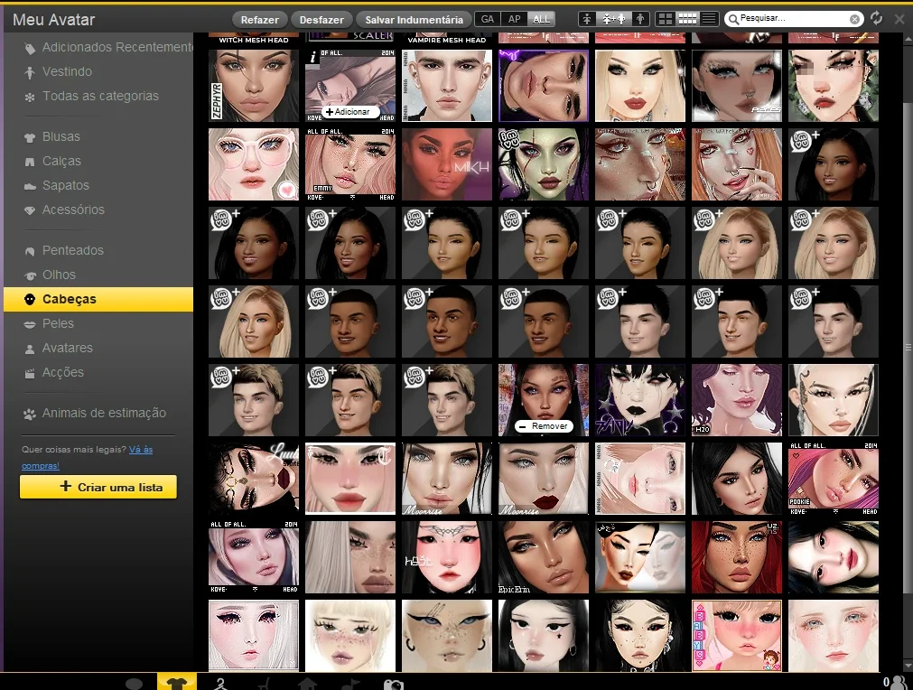Select the H2O purple hair head thumbnail
This screenshot has height=690, width=913.
737,400
